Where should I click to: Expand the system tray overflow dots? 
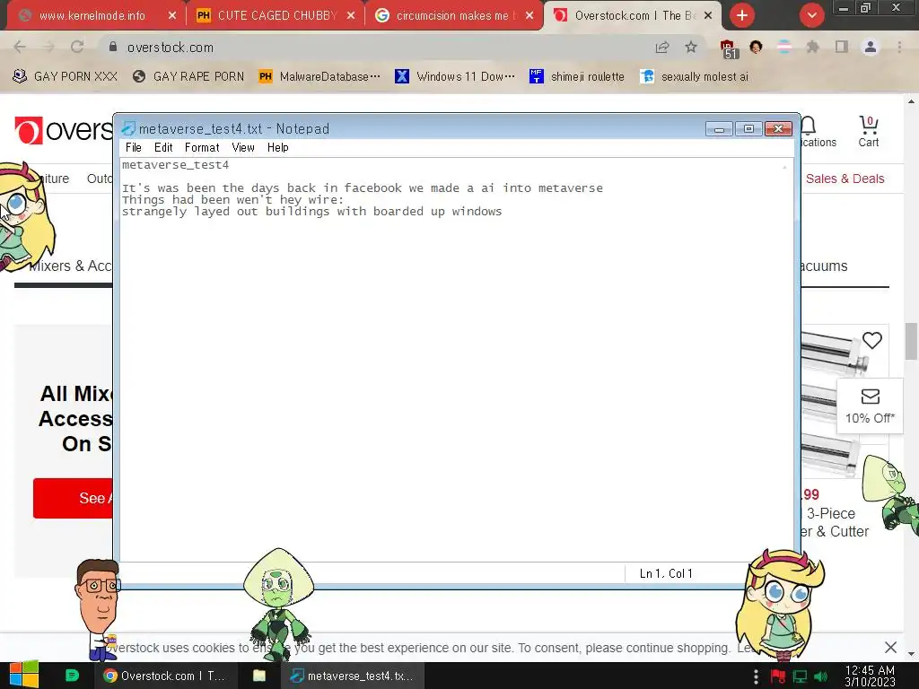point(756,676)
